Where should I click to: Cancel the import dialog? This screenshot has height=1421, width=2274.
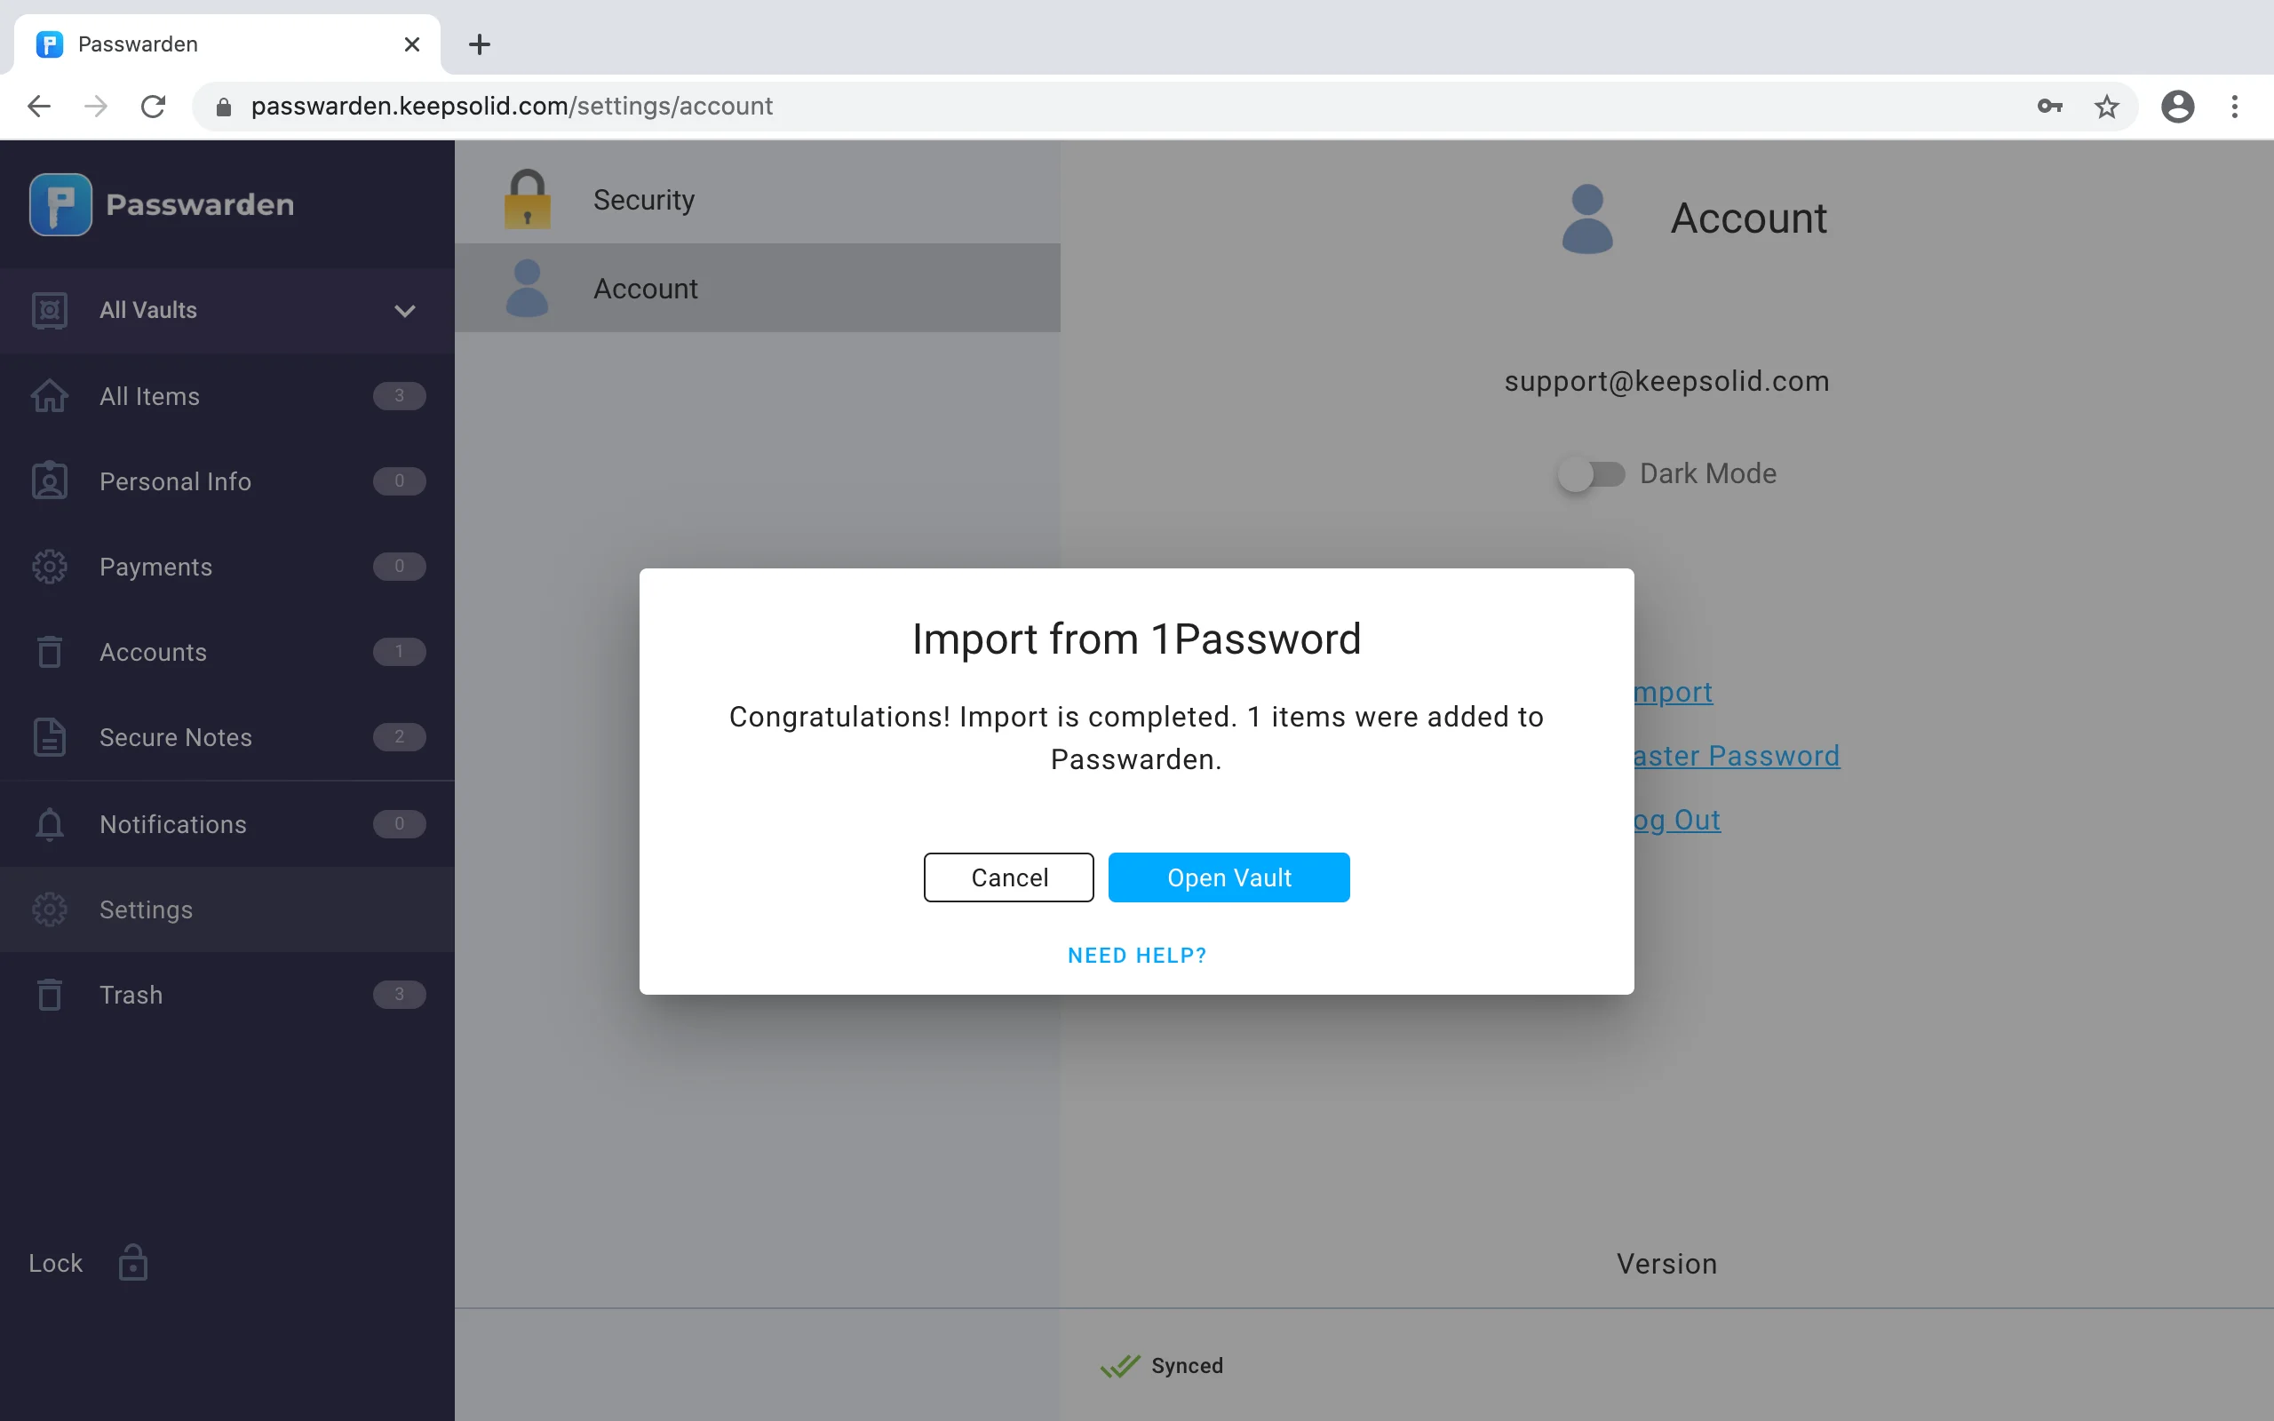tap(1008, 877)
